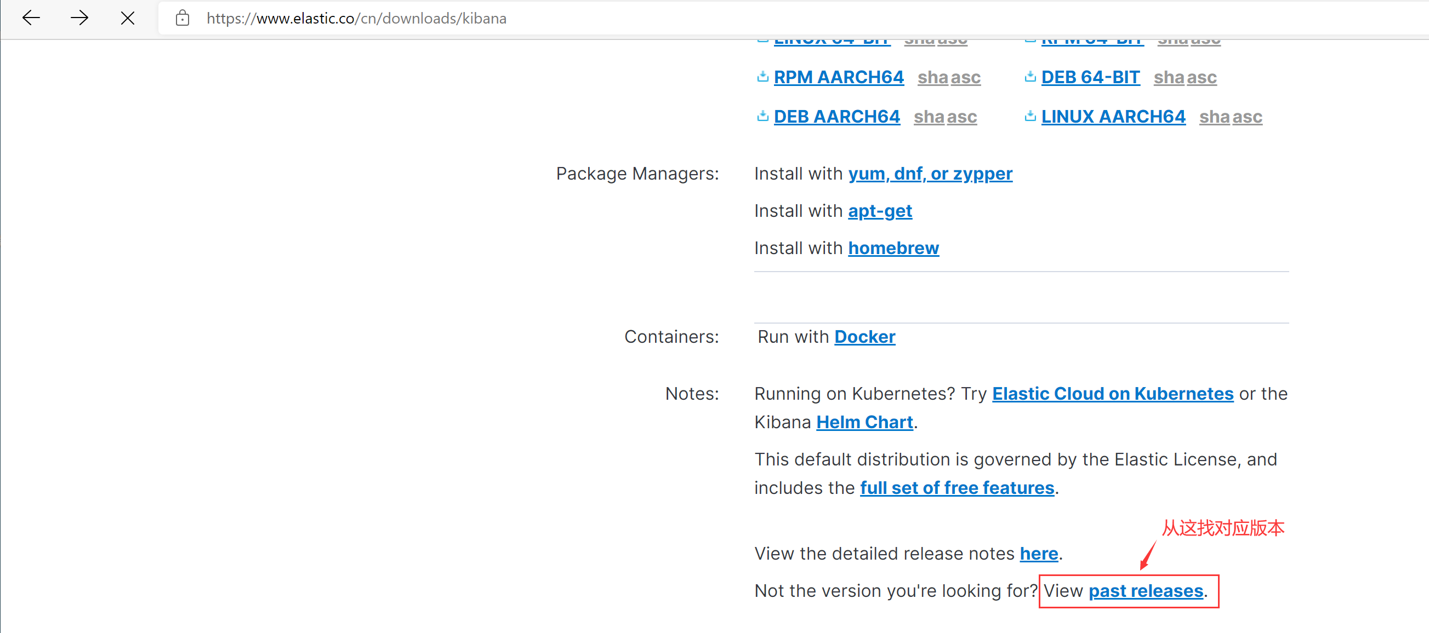Go forward to the next page
This screenshot has height=633, width=1429.
[79, 18]
